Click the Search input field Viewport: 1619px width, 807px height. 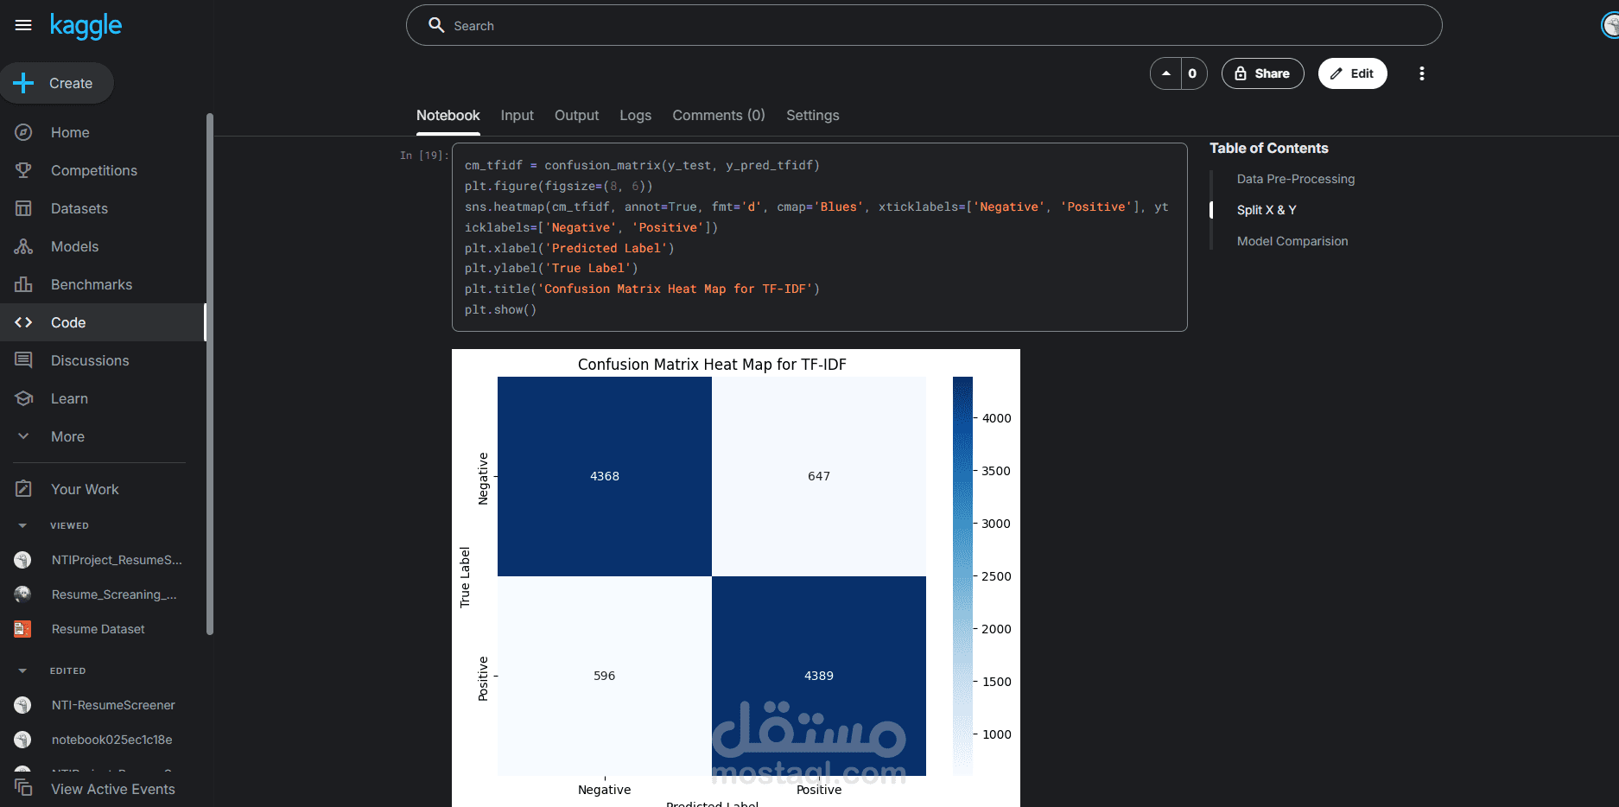click(x=924, y=26)
